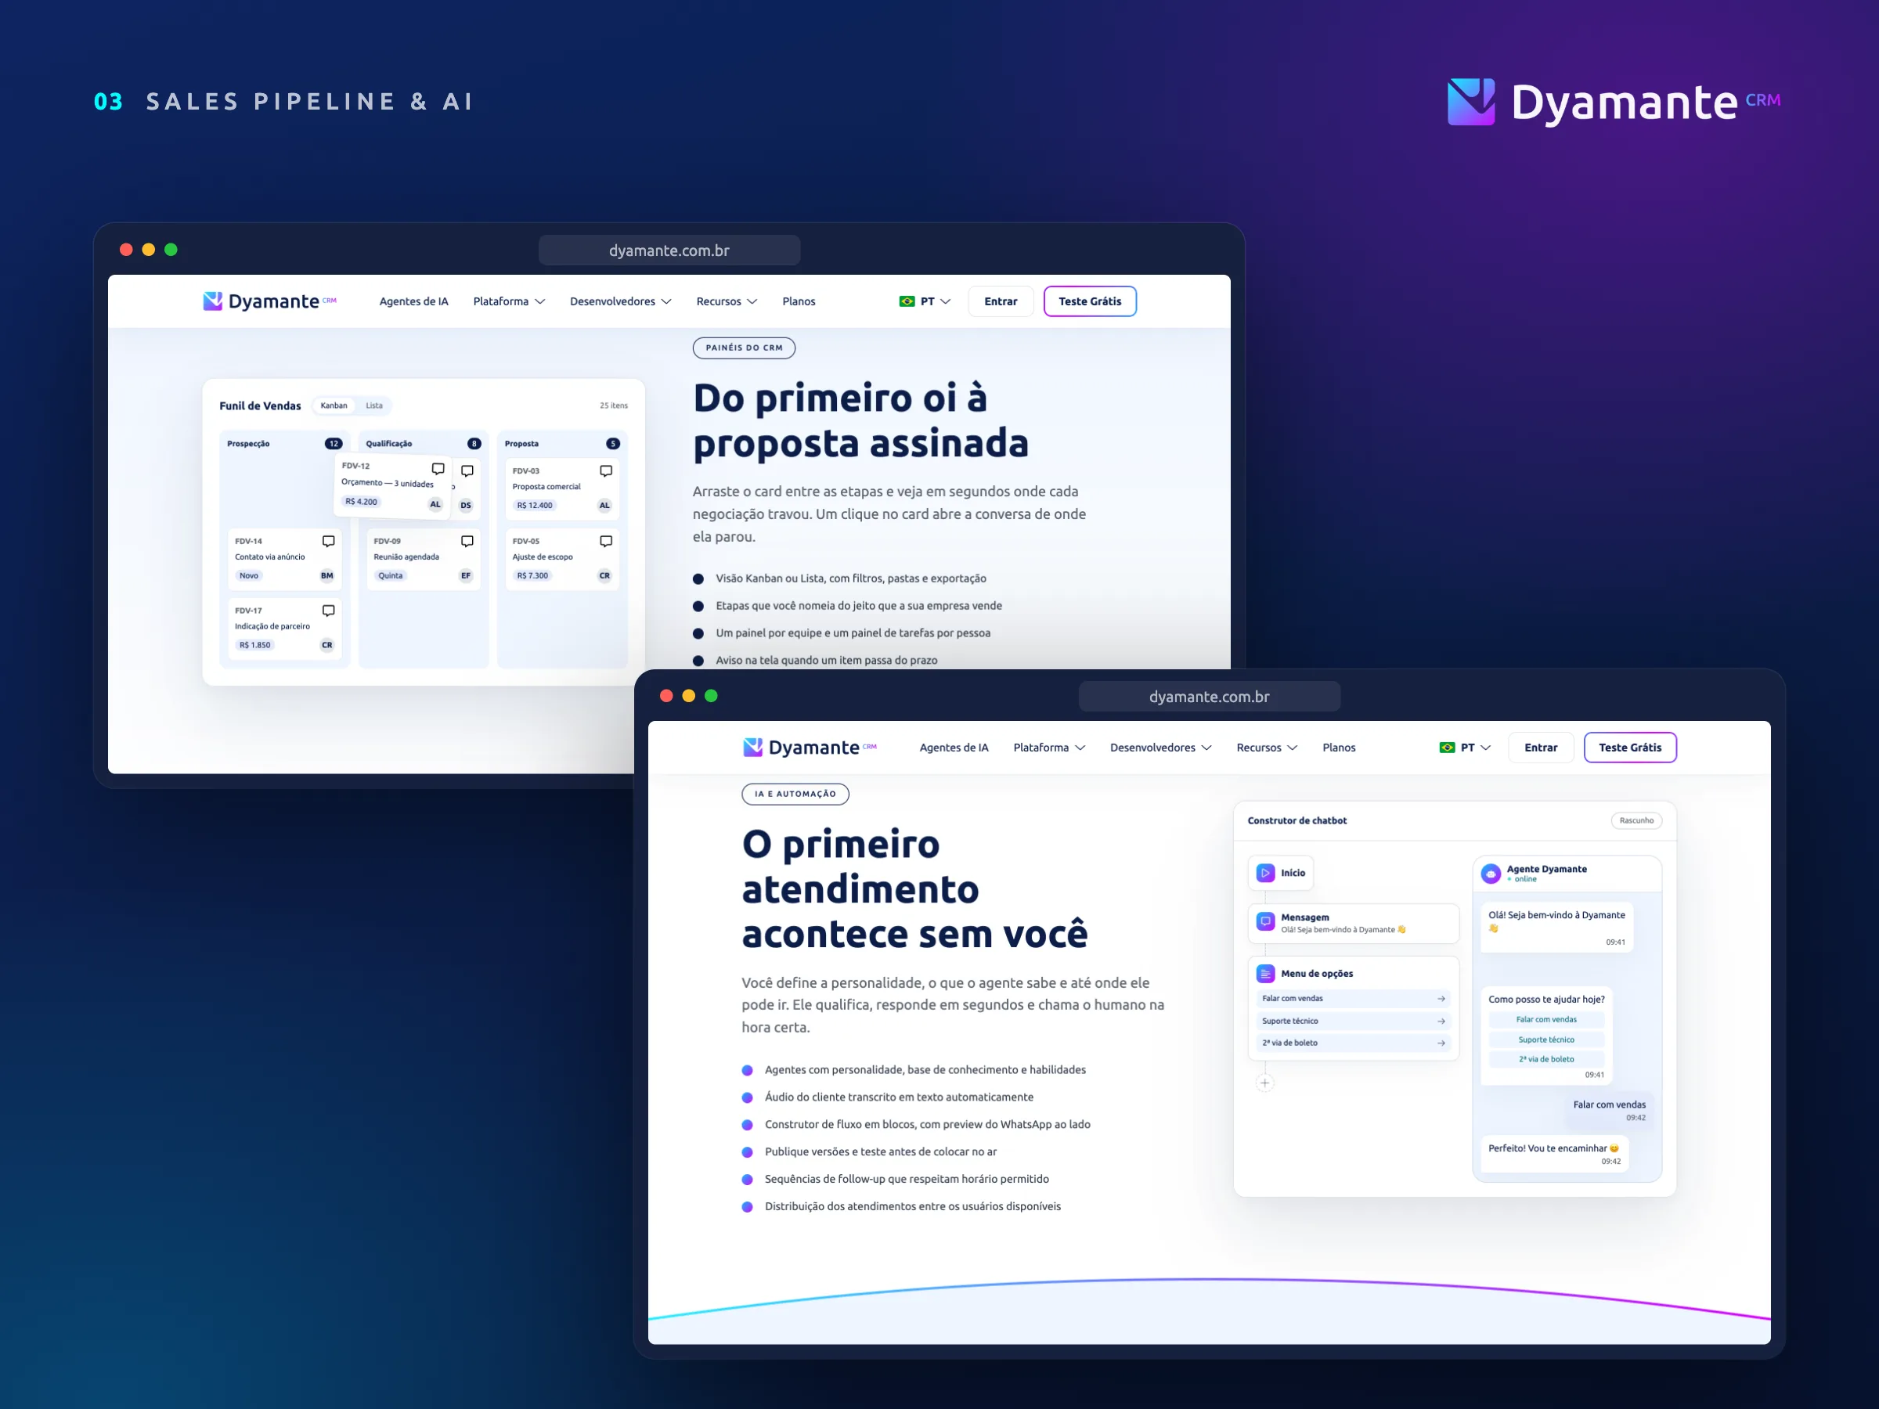Screen dimensions: 1879x1409
Task: Open chat icon on FDV-03 card
Action: point(606,470)
